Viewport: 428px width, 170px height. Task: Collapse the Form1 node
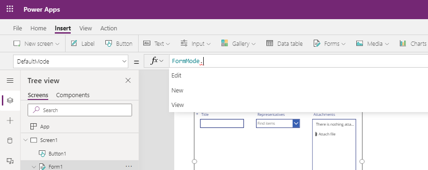(34, 167)
